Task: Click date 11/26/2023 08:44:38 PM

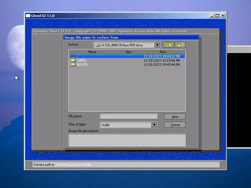Action: pyautogui.click(x=162, y=56)
